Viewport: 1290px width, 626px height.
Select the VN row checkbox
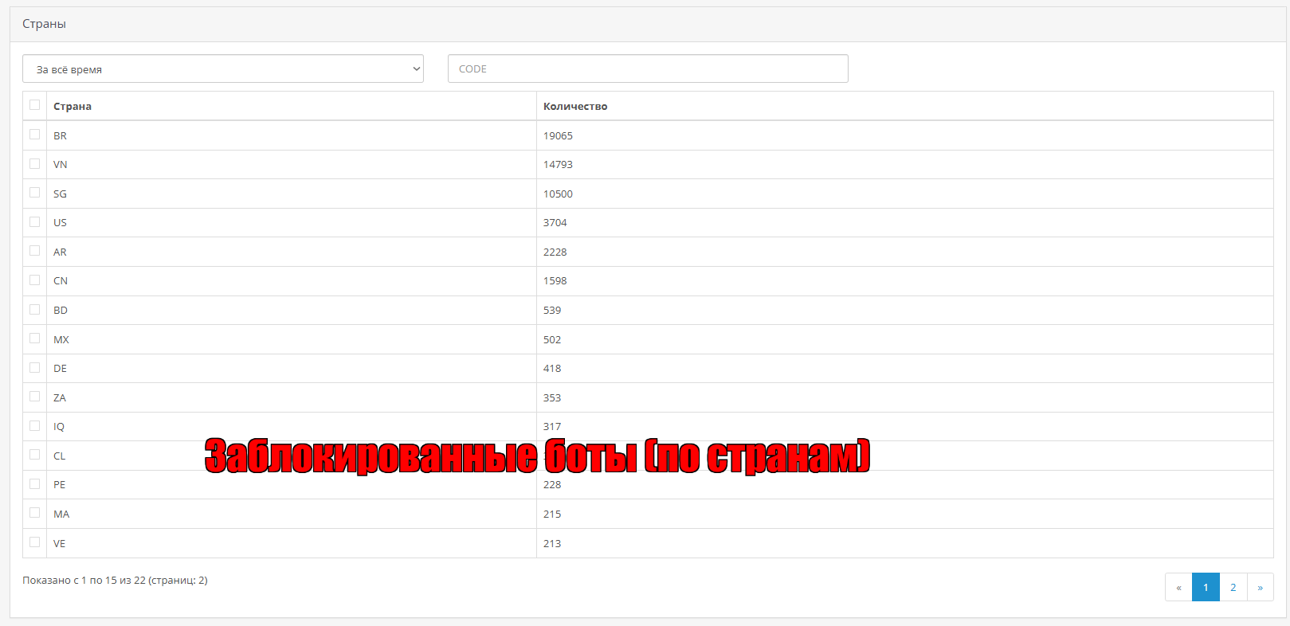click(34, 164)
